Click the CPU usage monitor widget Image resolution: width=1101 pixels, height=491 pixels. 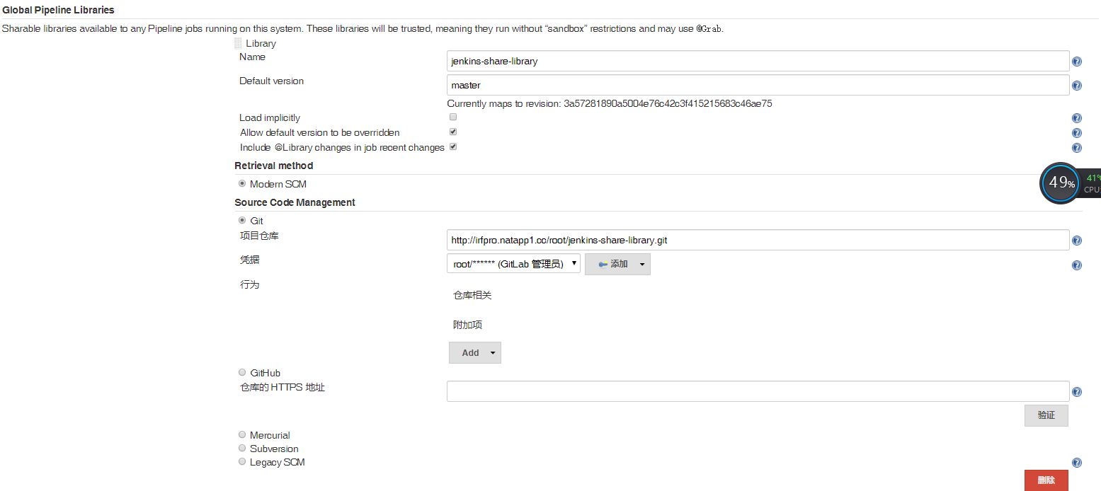point(1070,183)
